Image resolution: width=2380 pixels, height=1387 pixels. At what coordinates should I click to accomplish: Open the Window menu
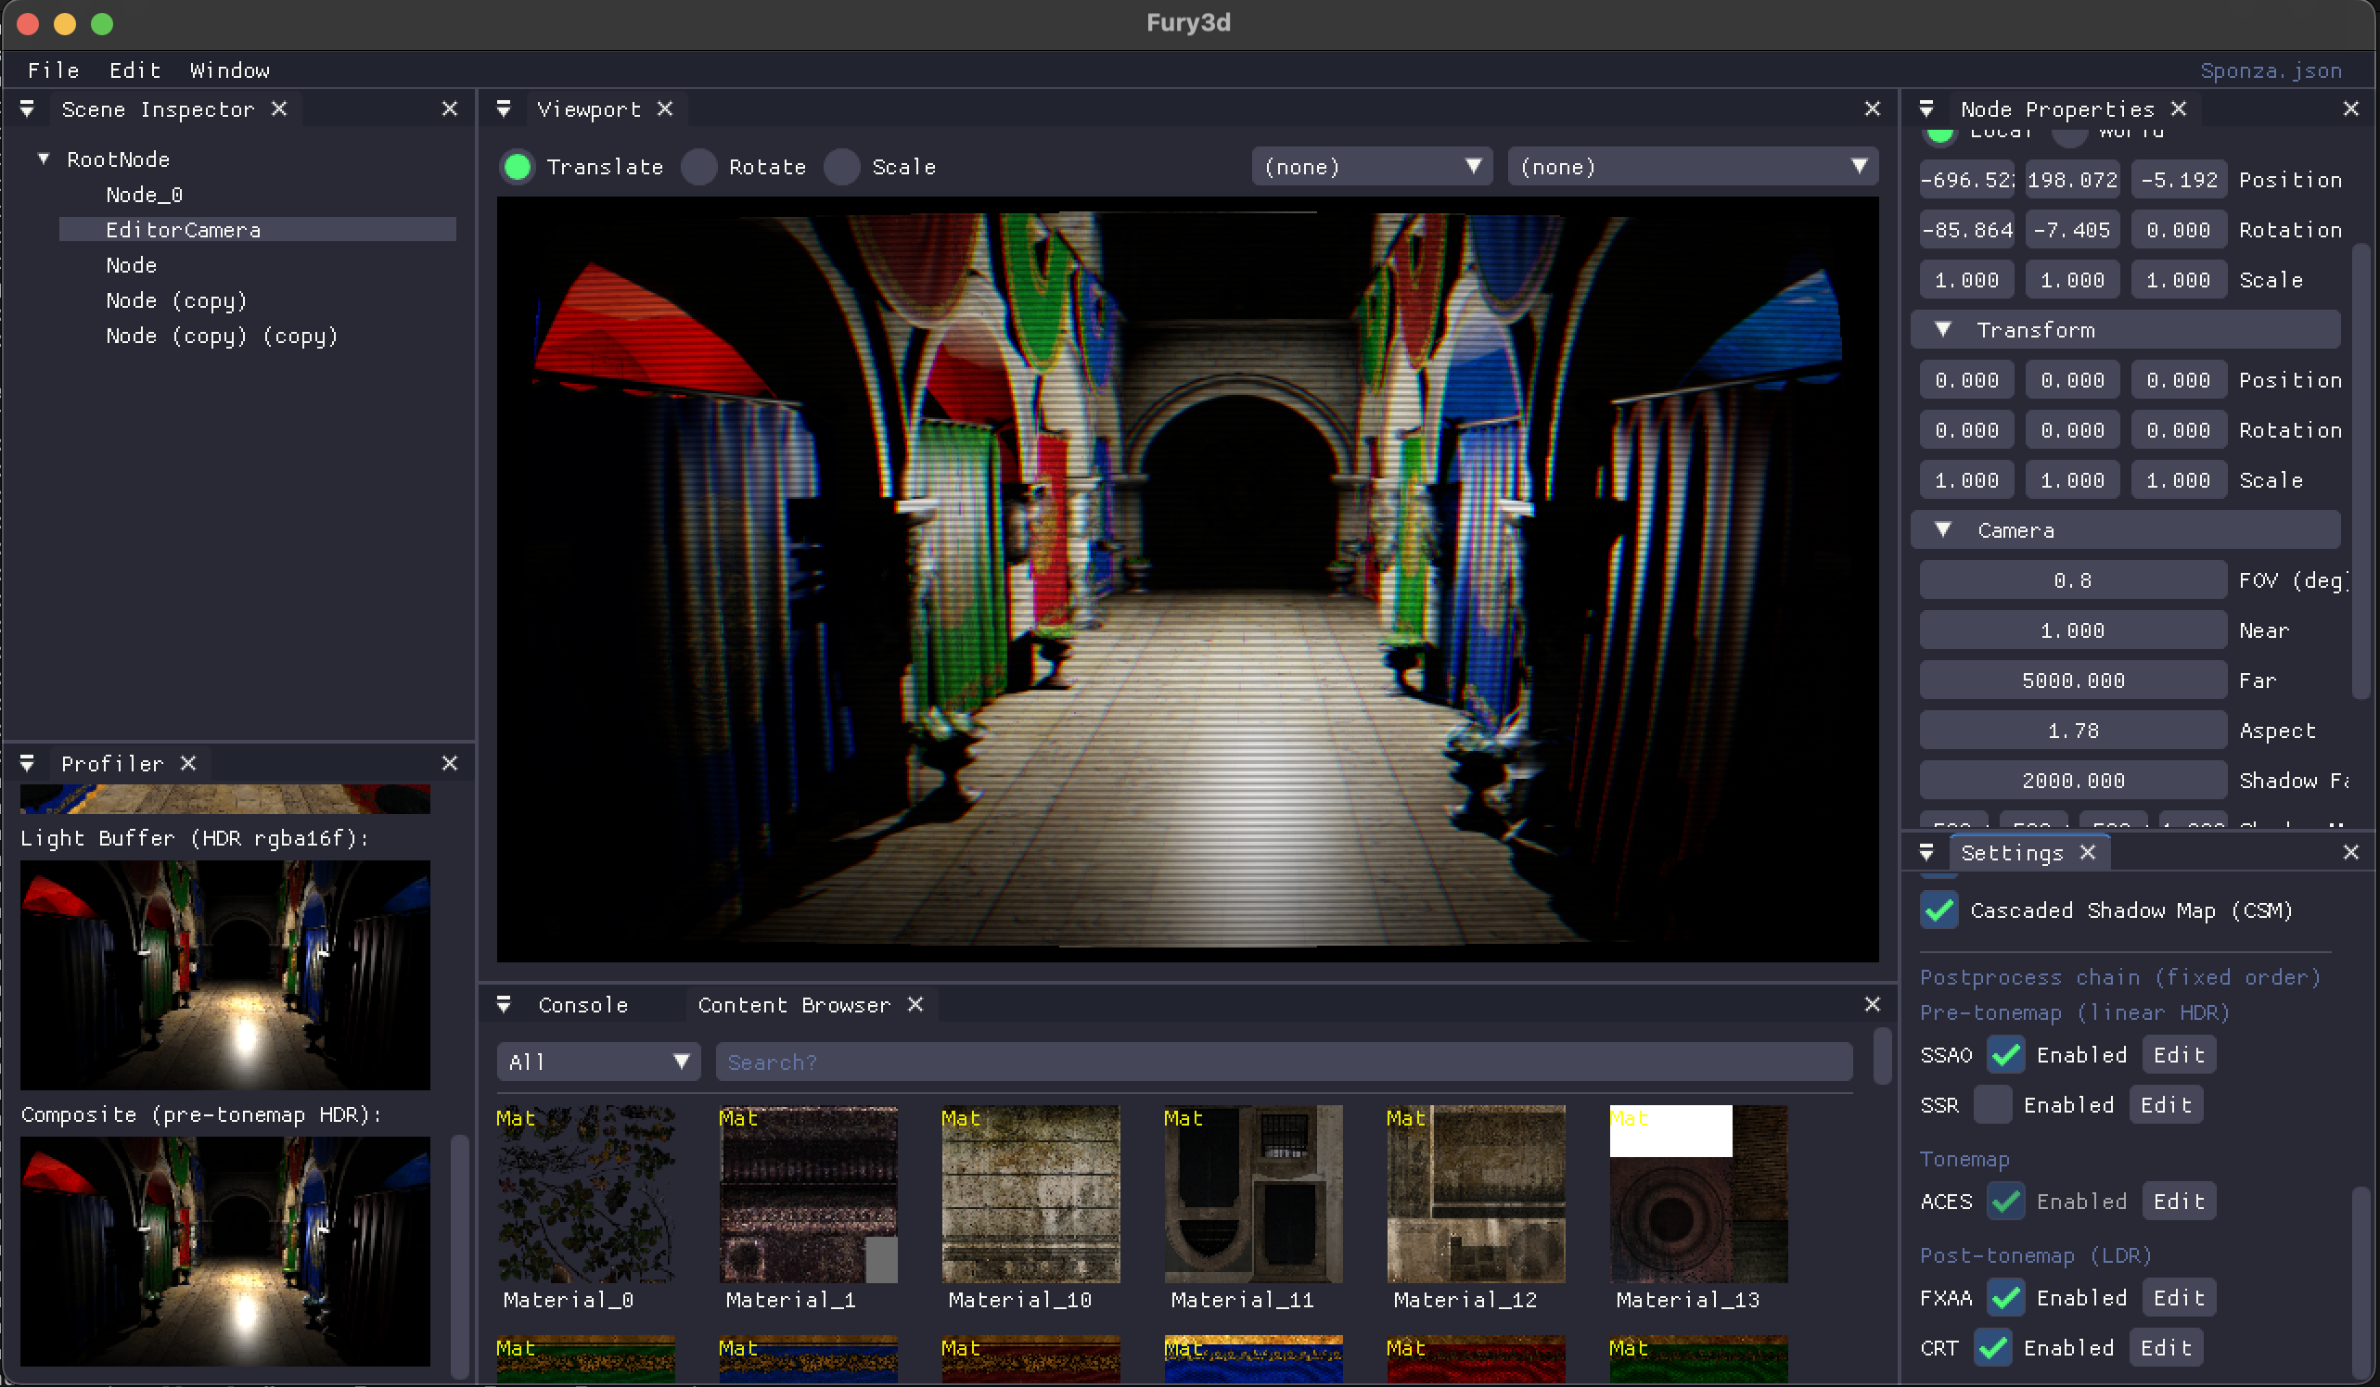tap(229, 70)
